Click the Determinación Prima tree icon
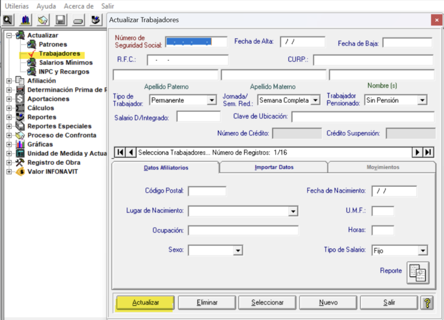Viewport: 444px width, 320px height. [x=20, y=90]
